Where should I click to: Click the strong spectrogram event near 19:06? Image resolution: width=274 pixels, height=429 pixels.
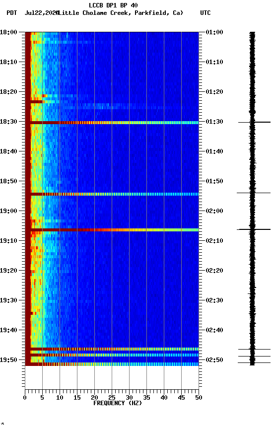(112, 230)
